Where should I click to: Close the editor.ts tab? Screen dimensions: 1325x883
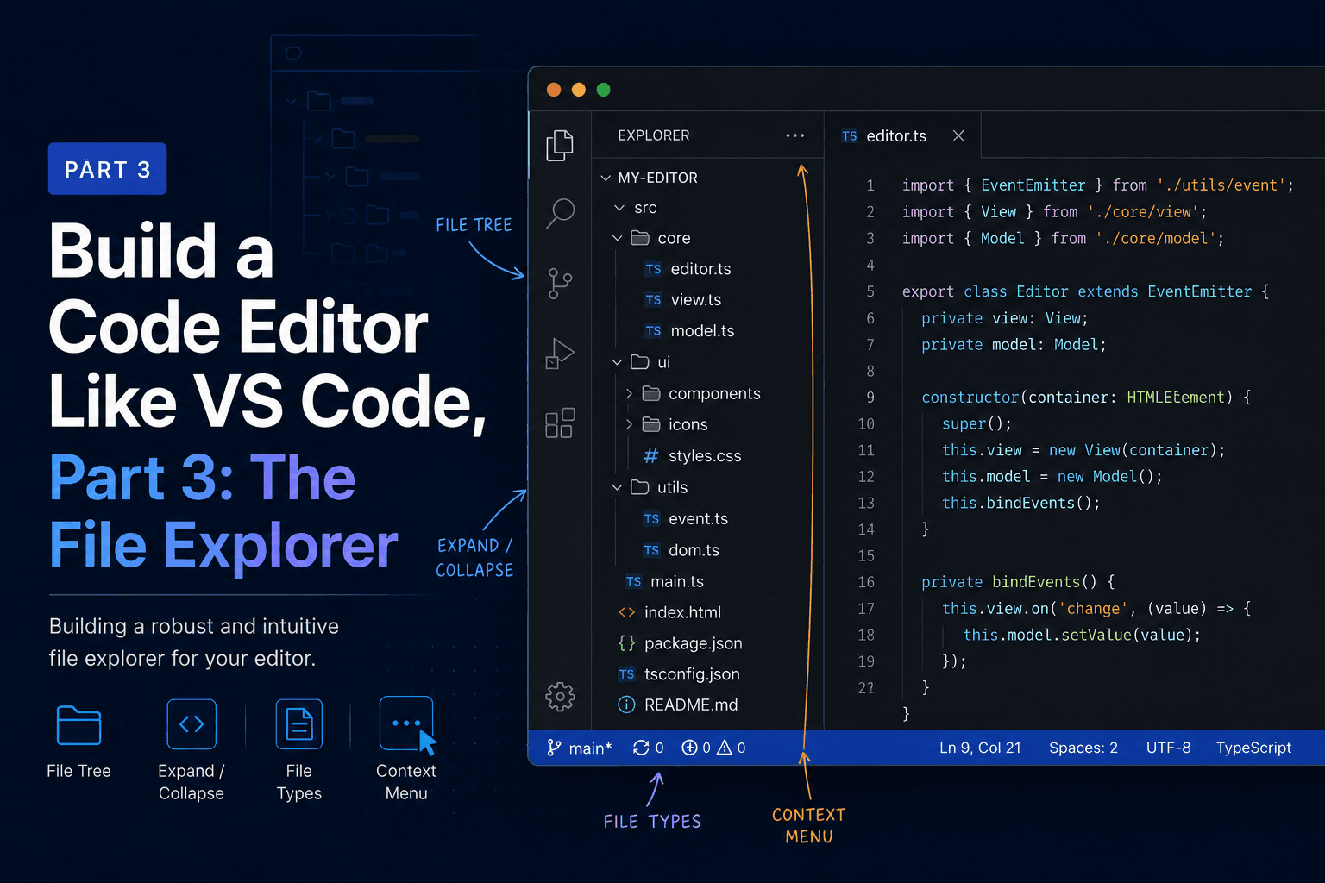958,135
